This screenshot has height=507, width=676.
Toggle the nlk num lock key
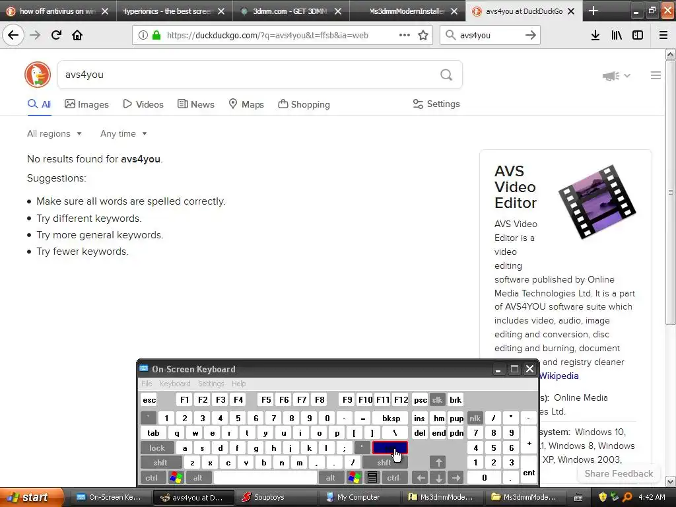tap(475, 418)
